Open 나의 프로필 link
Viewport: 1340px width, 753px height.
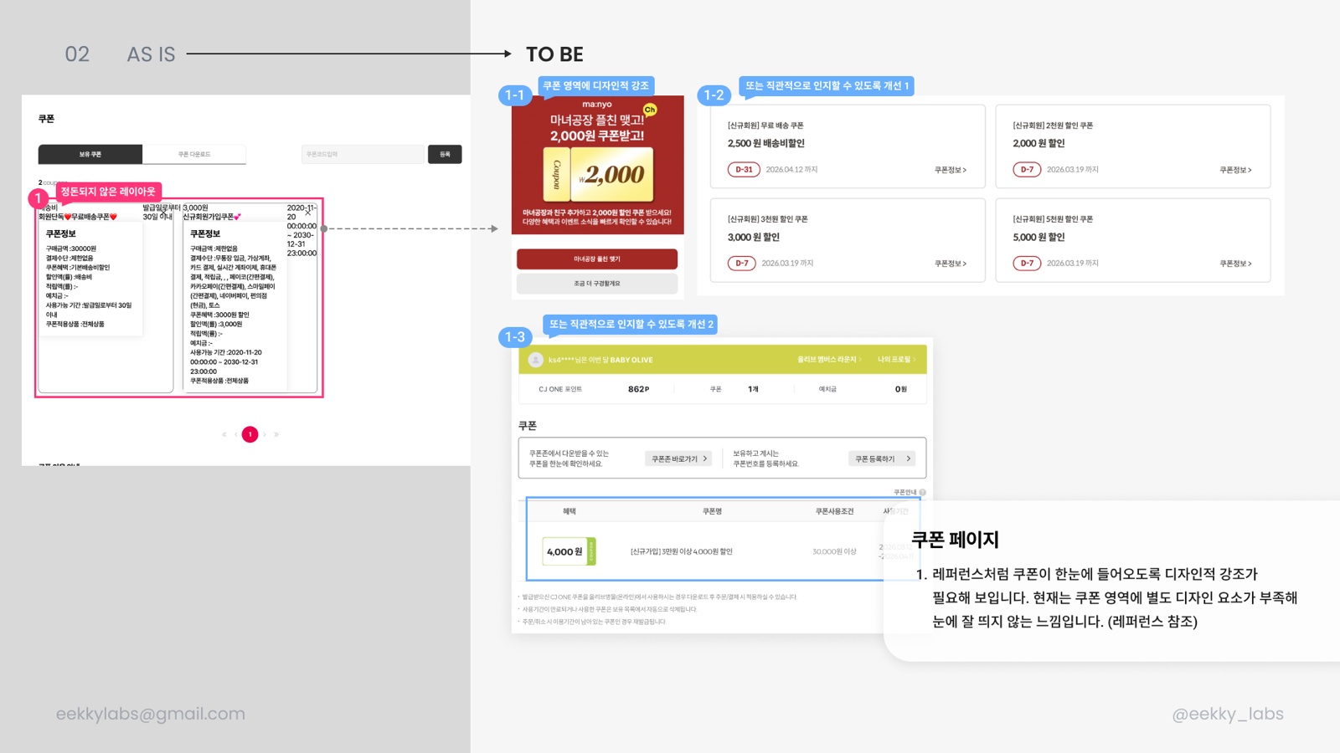click(896, 360)
